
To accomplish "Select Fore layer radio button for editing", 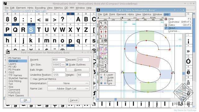I will [x=105, y=83].
